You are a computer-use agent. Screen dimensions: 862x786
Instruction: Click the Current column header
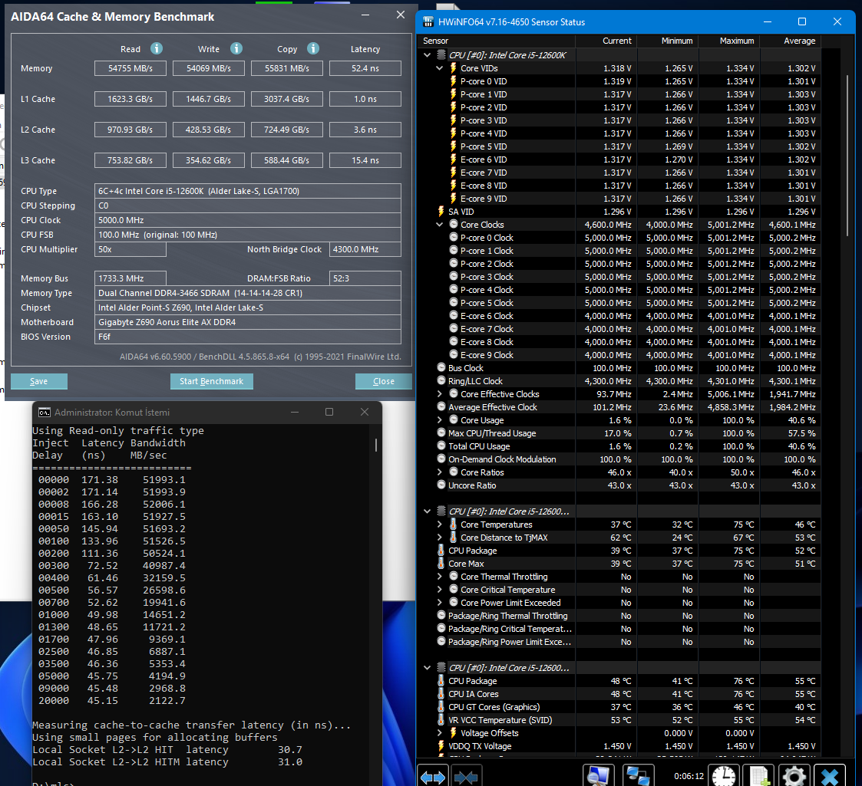coord(606,41)
